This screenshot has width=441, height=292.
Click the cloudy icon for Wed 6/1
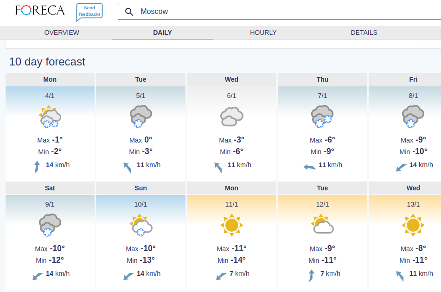(x=231, y=117)
